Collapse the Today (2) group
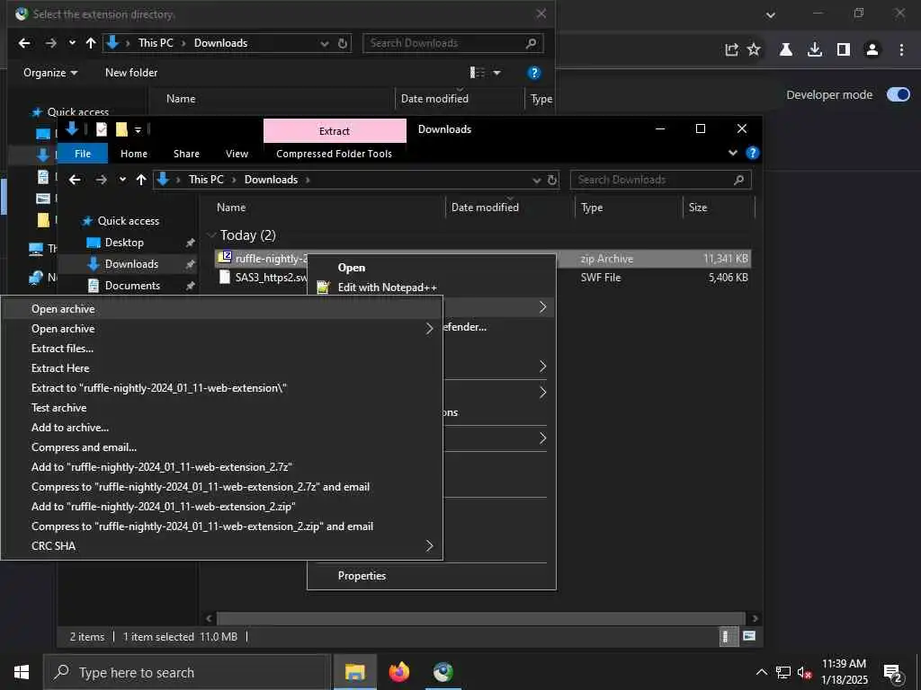This screenshot has height=690, width=921. [211, 235]
